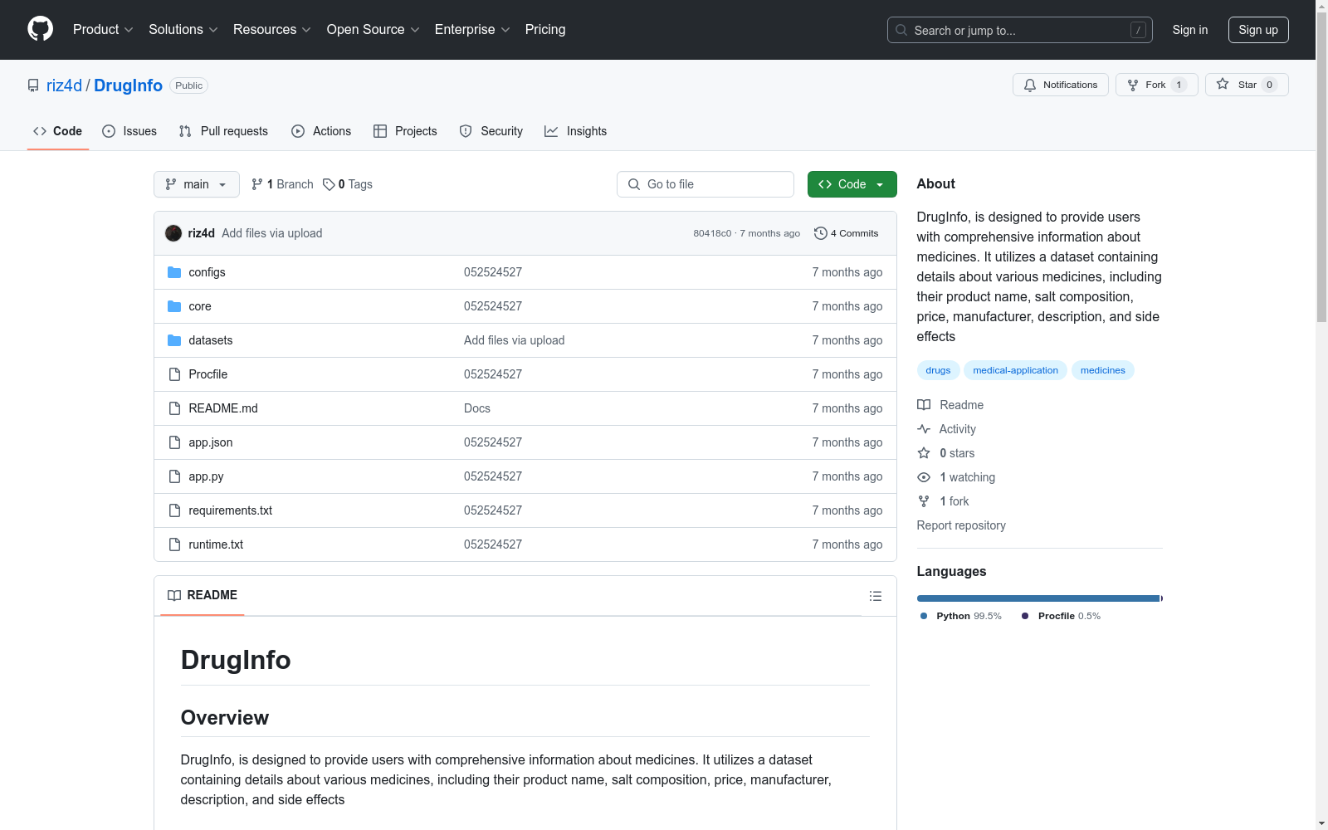This screenshot has height=830, width=1328.
Task: Open riz4d avatar in commit row
Action: [x=173, y=233]
